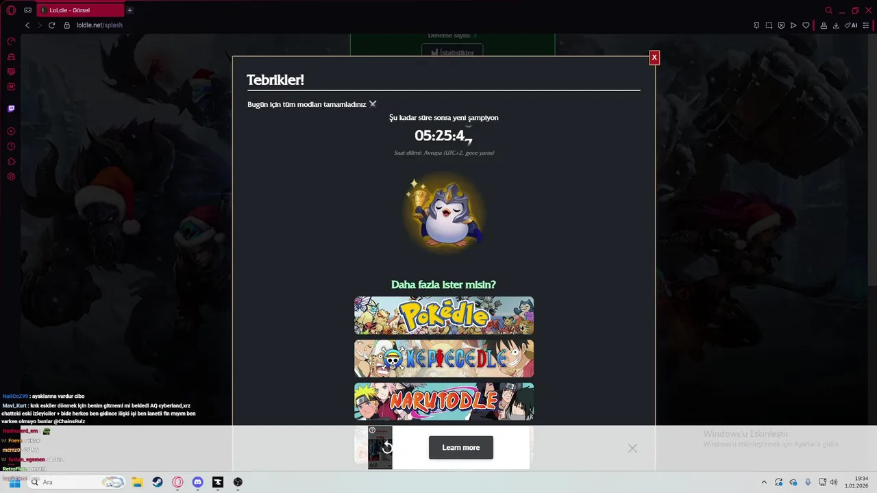Open the Player sidebar icon
The image size is (877, 493).
click(x=11, y=131)
